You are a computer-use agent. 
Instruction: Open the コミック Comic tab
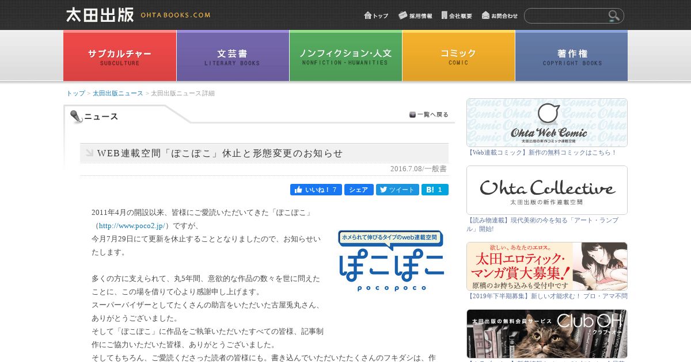point(458,56)
